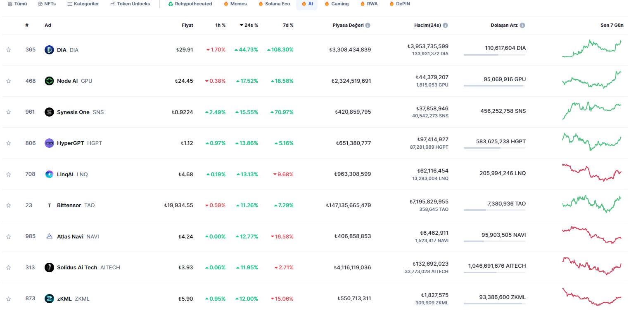
Task: Toggle watchlist star for Synesis One
Action: tap(8, 112)
